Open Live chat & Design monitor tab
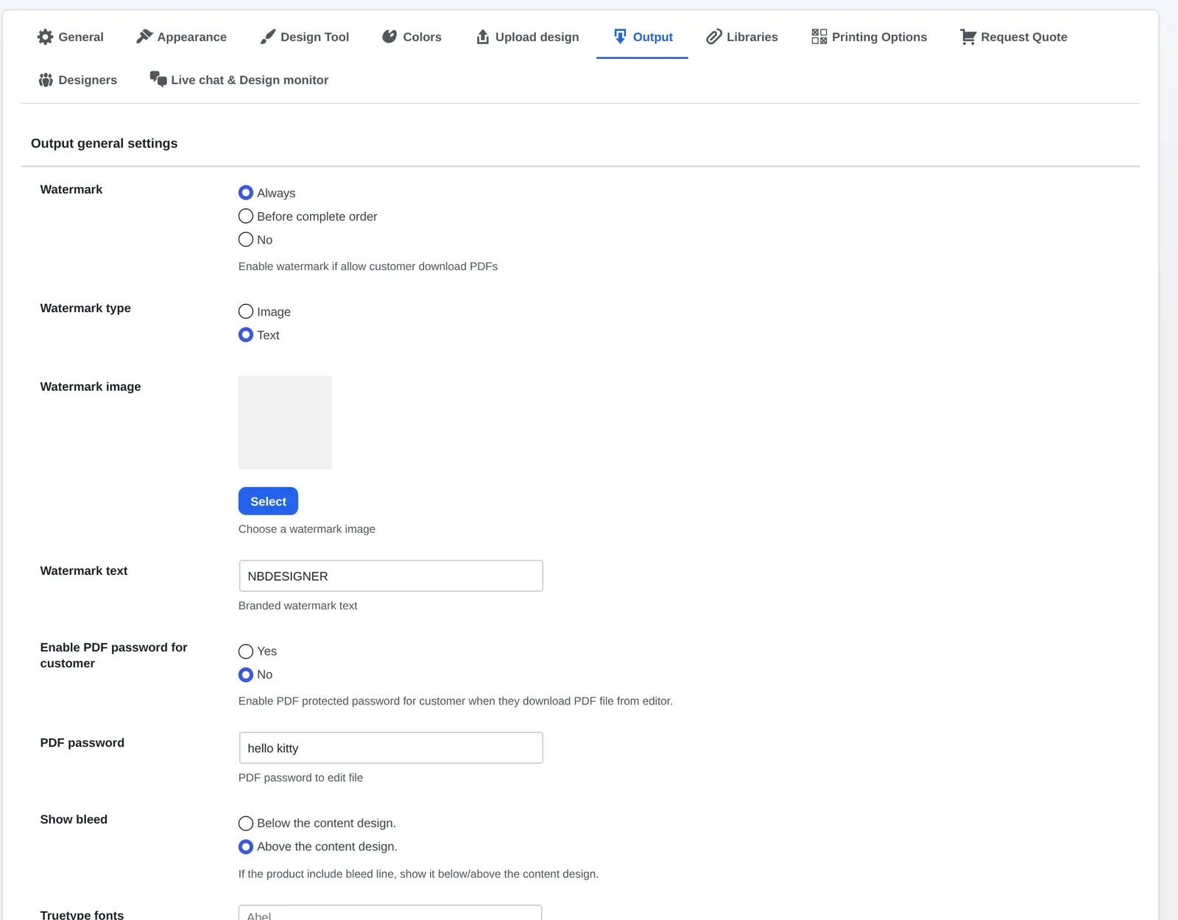The width and height of the screenshot is (1178, 920). (239, 79)
